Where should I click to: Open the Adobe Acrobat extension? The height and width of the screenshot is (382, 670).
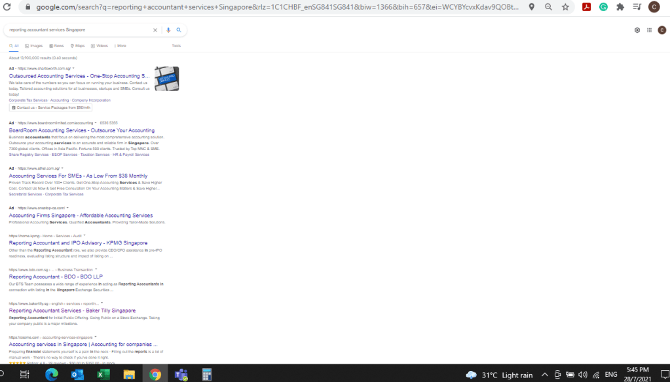[587, 7]
